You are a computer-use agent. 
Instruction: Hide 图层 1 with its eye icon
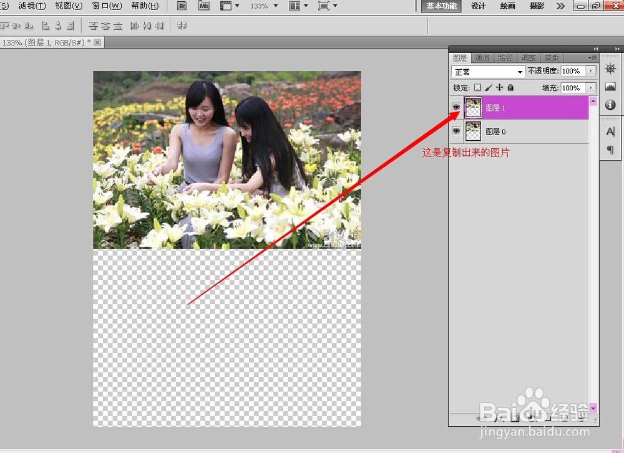457,107
